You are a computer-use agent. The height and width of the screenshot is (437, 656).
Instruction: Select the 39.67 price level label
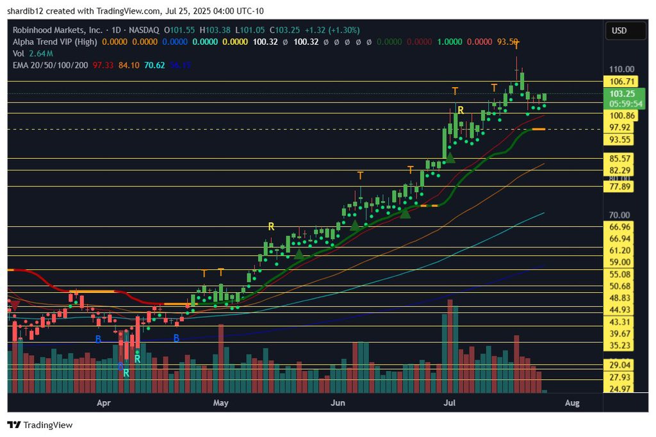tap(619, 334)
